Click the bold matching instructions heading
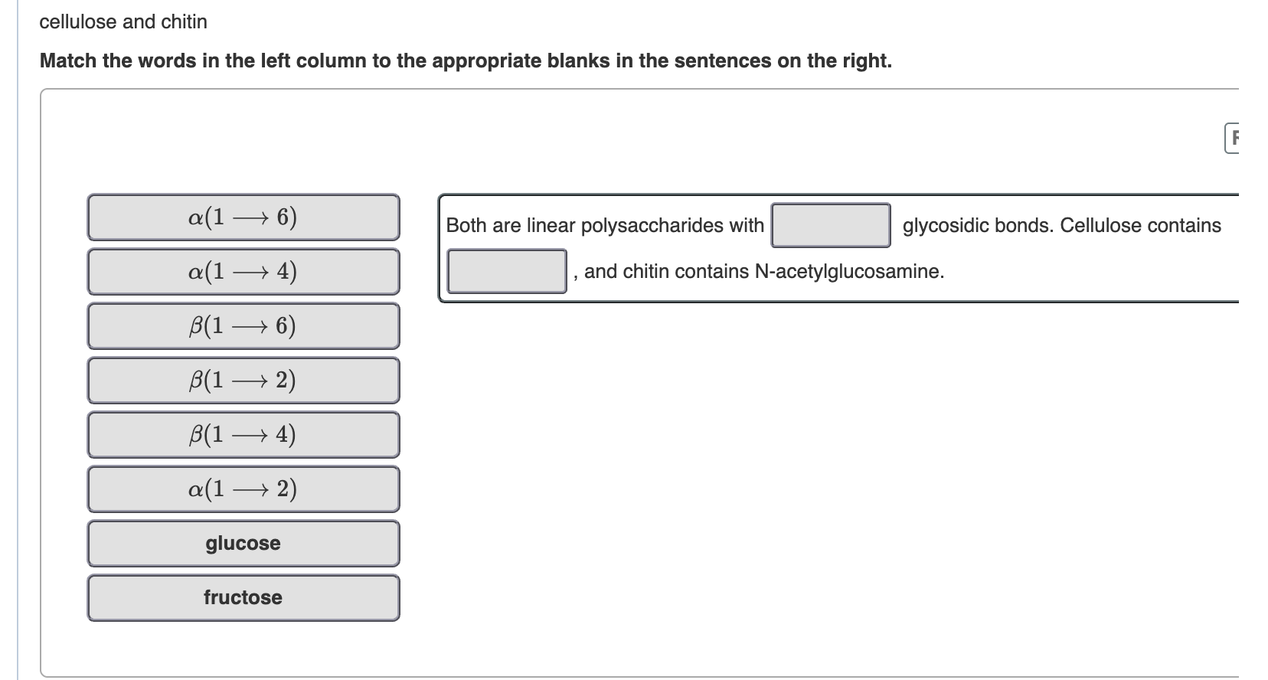This screenshot has width=1268, height=680. point(466,60)
